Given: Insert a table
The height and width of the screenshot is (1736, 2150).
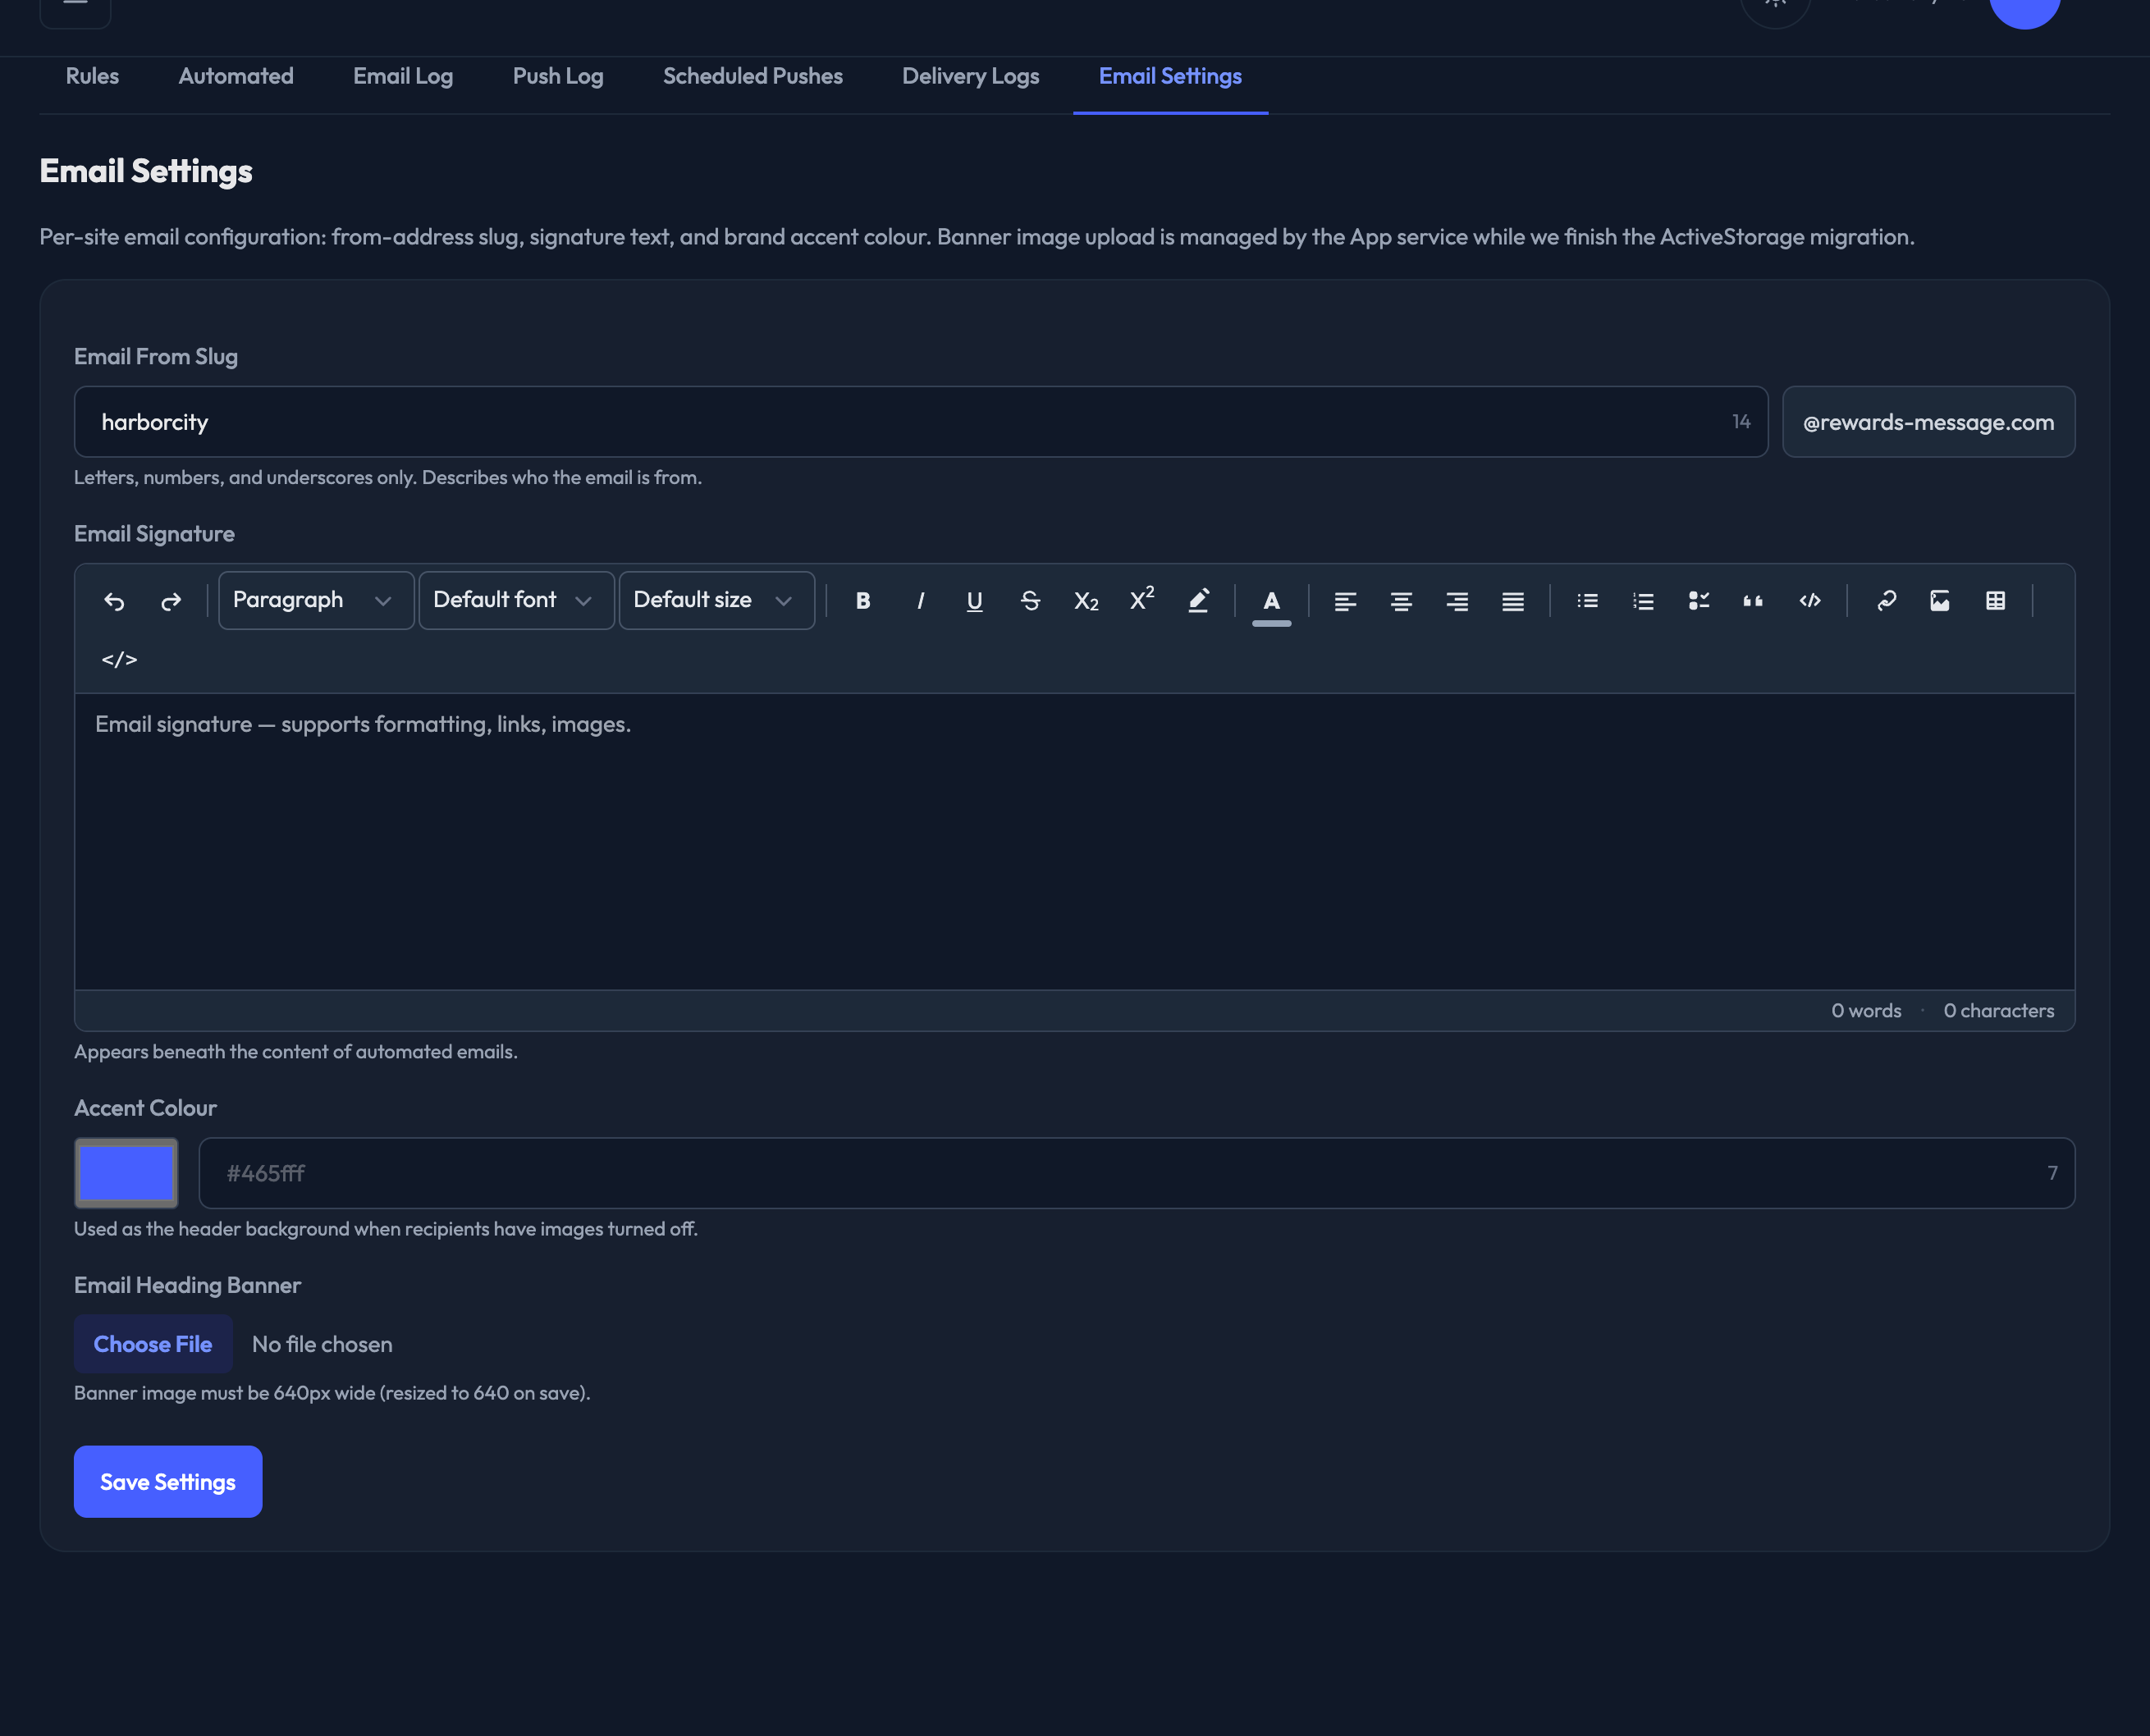Looking at the screenshot, I should click(1996, 601).
